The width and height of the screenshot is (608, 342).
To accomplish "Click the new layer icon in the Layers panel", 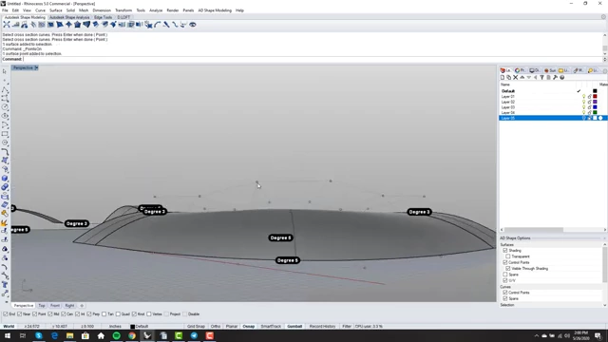I will (x=503, y=78).
